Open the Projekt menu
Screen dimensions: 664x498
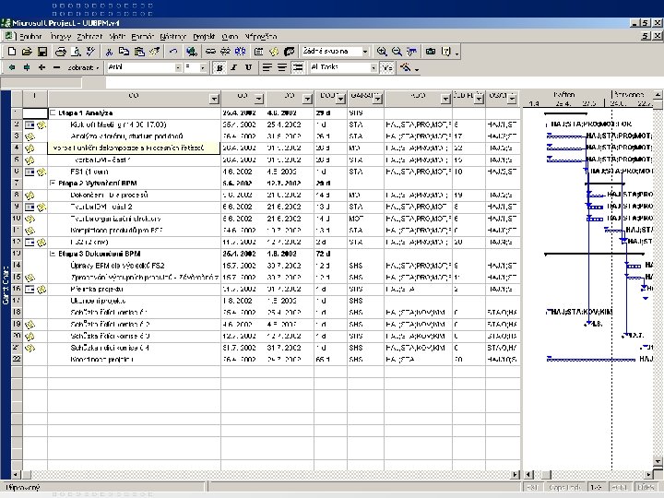(203, 36)
